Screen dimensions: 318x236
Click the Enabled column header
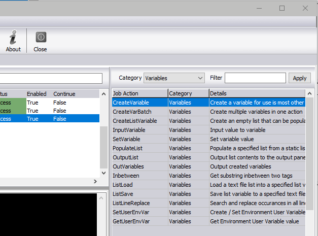coord(37,94)
